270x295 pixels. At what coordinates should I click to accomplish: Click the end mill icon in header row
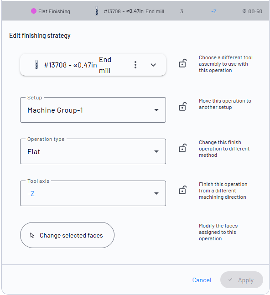97,11
